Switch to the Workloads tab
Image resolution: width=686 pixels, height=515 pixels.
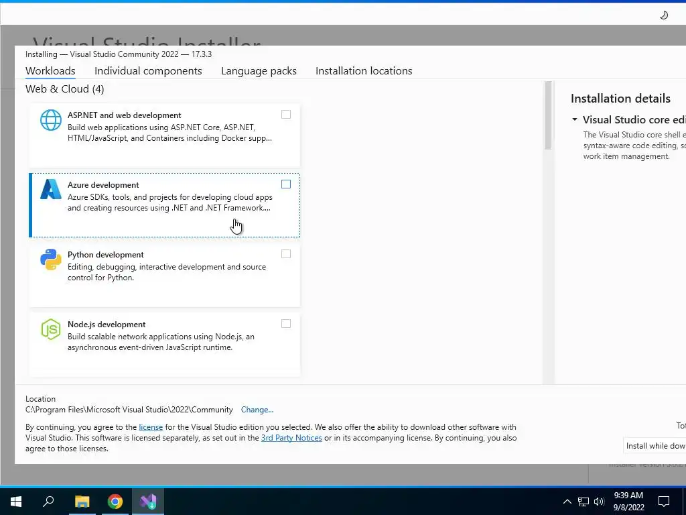(x=50, y=71)
